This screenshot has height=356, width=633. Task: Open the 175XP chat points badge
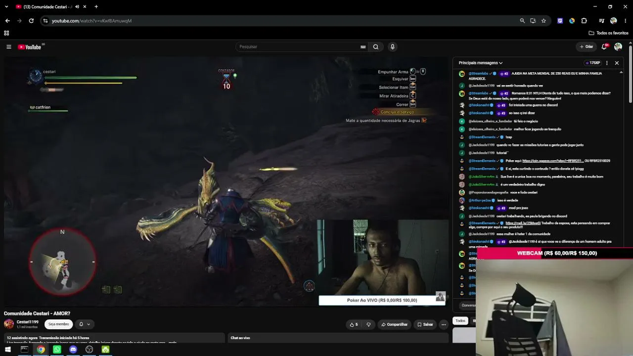[x=592, y=63]
